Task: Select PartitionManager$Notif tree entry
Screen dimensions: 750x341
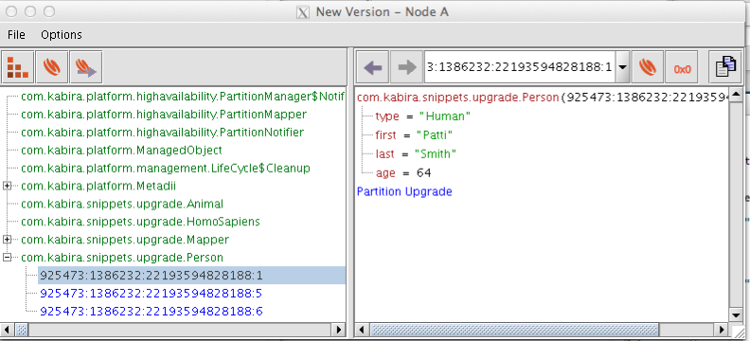Action: [182, 97]
